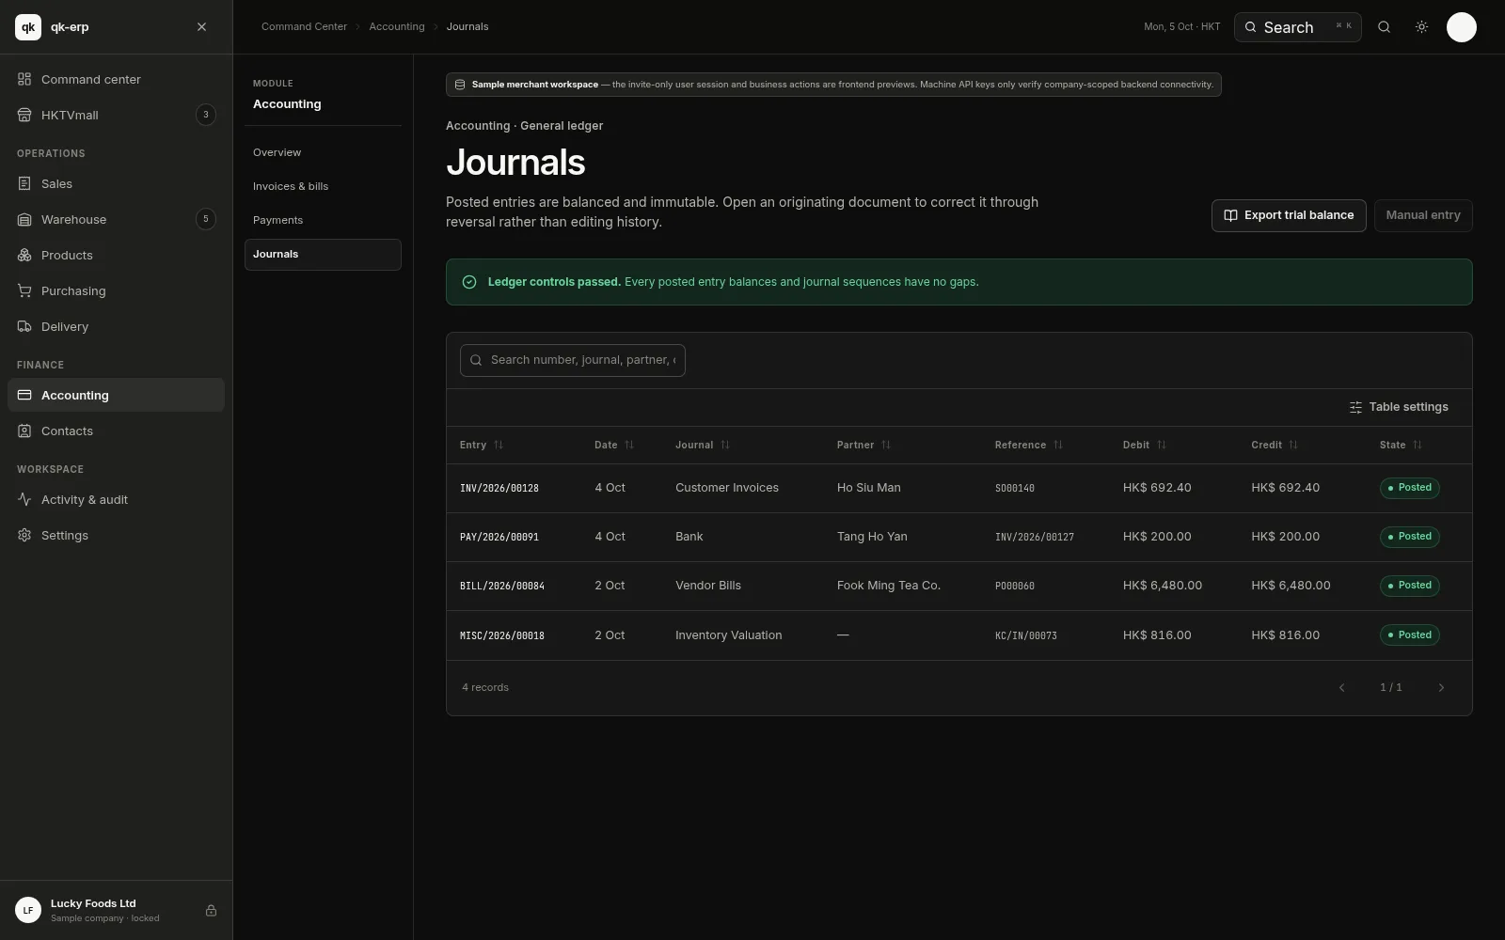Sort by Journal column

click(703, 445)
